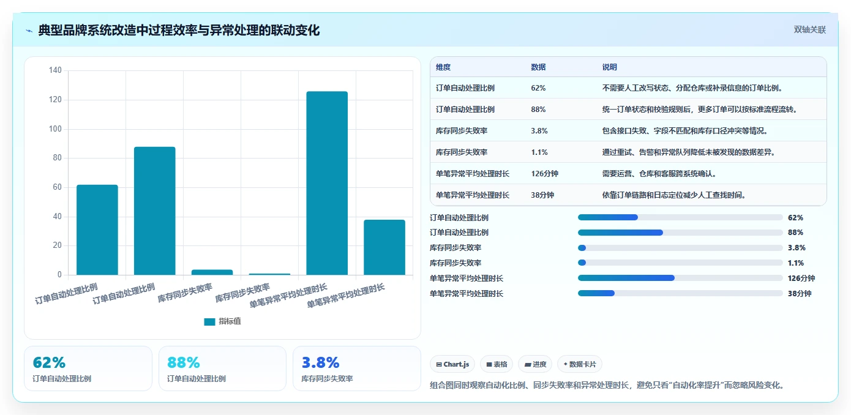Click the progress bar showing 1.1%
Viewport: 851px width, 415px height.
pyautogui.click(x=680, y=263)
